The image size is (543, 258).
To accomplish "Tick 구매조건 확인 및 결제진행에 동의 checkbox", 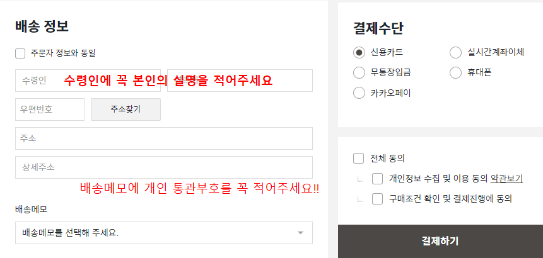I will [378, 199].
